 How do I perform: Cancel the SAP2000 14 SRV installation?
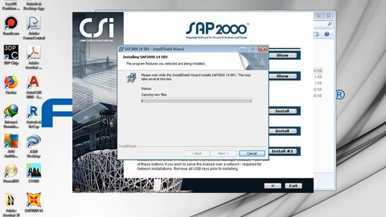pyautogui.click(x=252, y=154)
